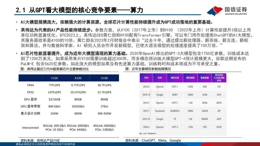Click the footer disclaimer "请务必阅读正文之后的免责声明及其项下所有内容"

(x=45, y=144)
